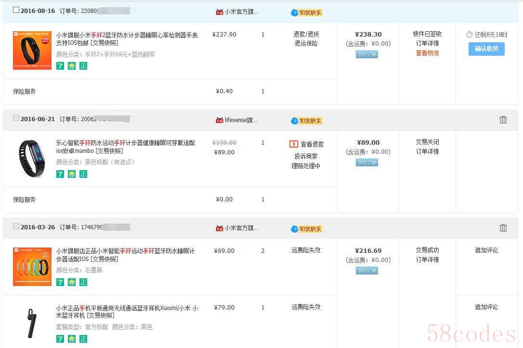Screen dimensions: 523x348
Task: Click 投诉商家 to complain about seller
Action: coord(306,157)
